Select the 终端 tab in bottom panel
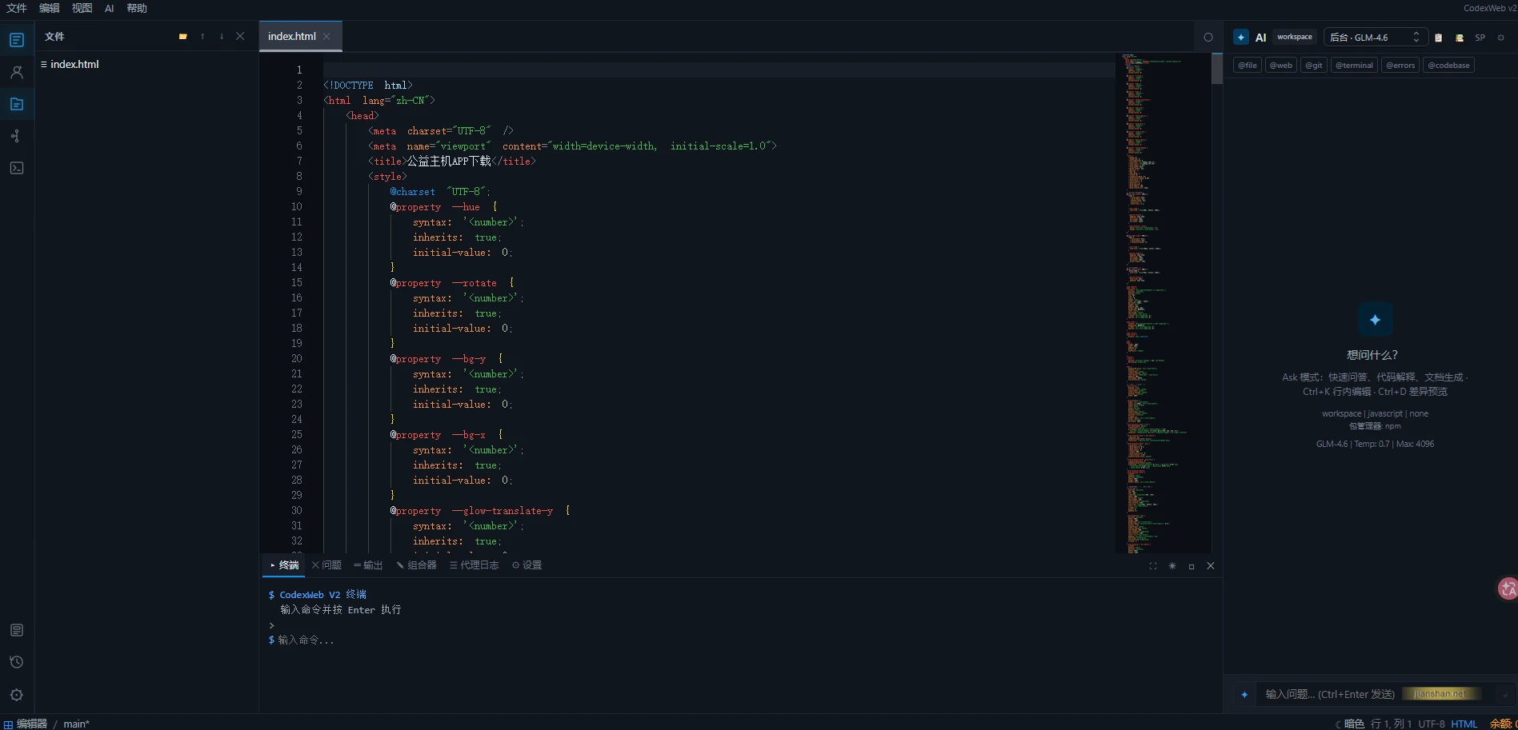This screenshot has height=730, width=1518. pos(285,565)
